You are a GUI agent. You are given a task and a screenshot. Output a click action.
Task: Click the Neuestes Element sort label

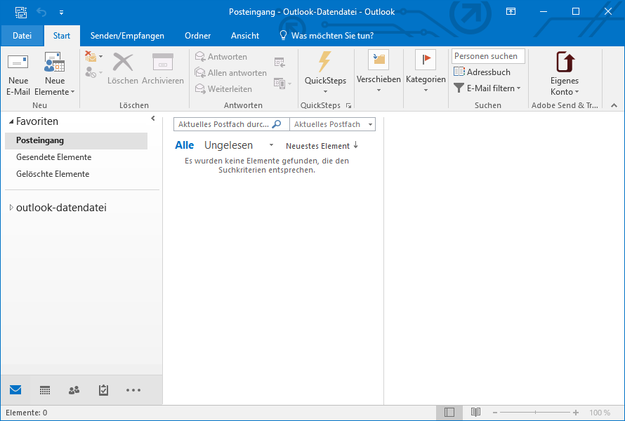point(317,146)
